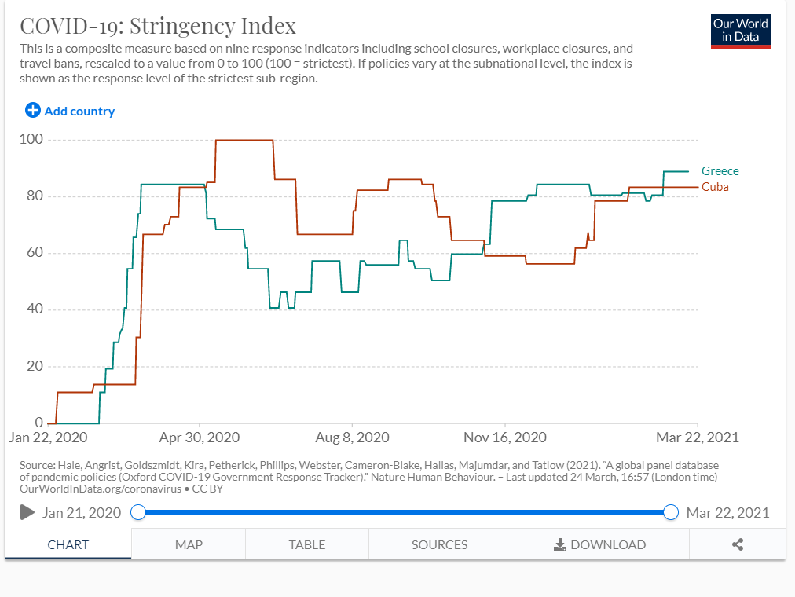Click the Add country plus icon
The height and width of the screenshot is (597, 795).
point(32,111)
